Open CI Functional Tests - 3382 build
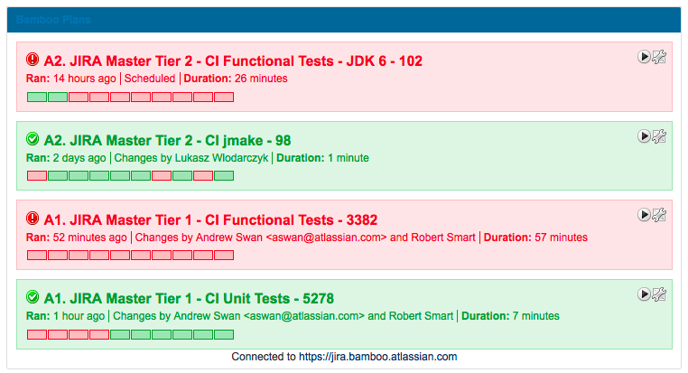Viewport: 688px width, 373px height. [x=210, y=219]
